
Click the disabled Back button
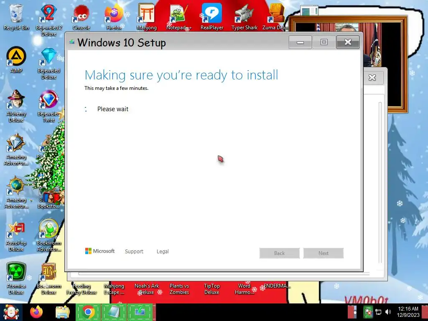(279, 253)
